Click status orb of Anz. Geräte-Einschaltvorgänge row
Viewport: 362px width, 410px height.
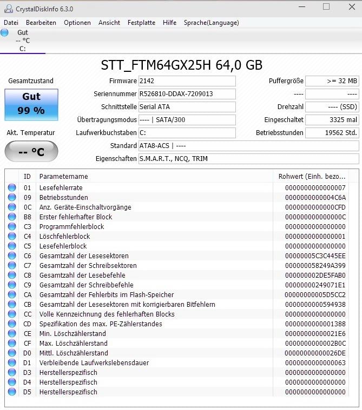coord(12,207)
